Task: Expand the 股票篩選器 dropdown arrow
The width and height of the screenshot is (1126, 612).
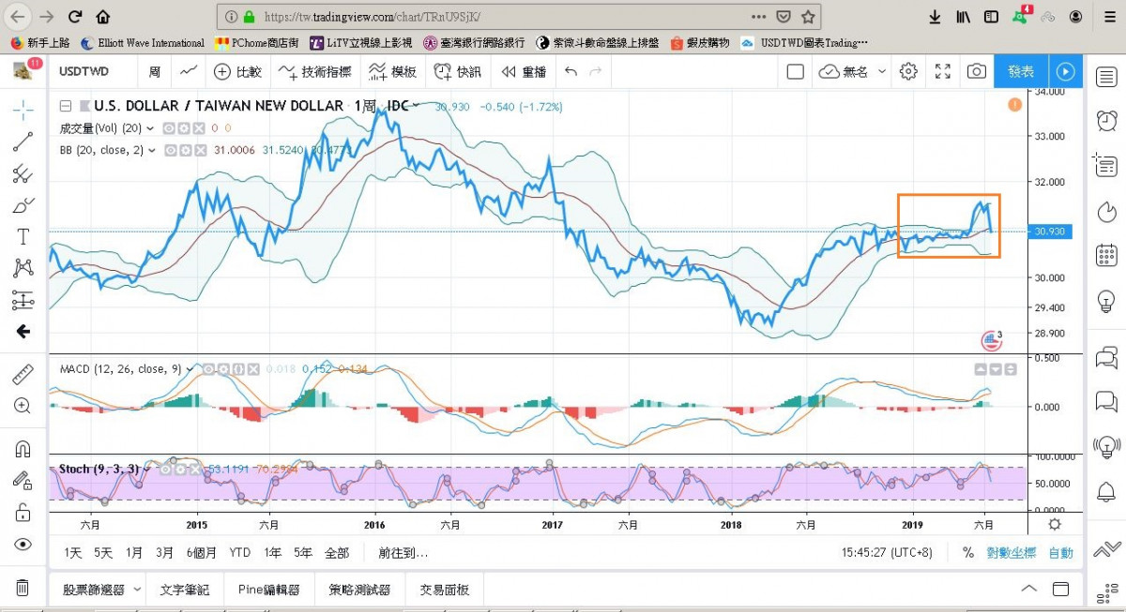Action: tap(138, 590)
